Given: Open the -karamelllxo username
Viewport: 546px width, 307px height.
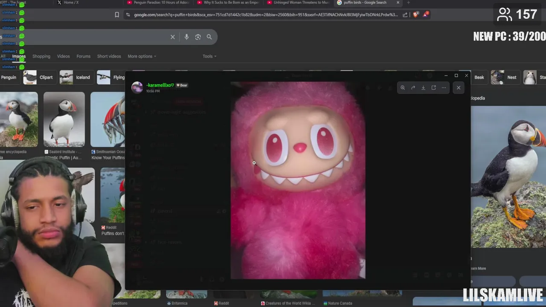Looking at the screenshot, I should (x=160, y=85).
